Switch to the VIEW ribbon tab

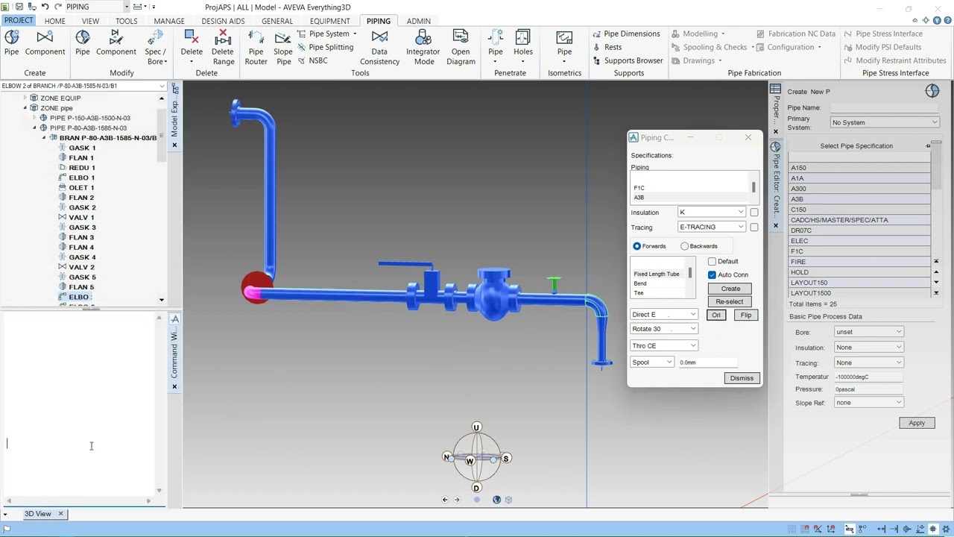click(90, 21)
